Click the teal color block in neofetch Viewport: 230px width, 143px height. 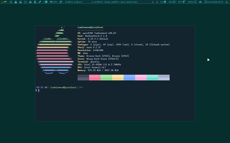(152, 77)
